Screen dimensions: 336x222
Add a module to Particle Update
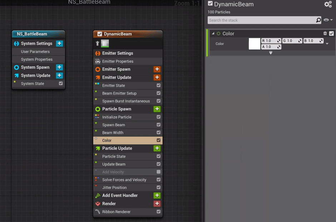(x=157, y=148)
